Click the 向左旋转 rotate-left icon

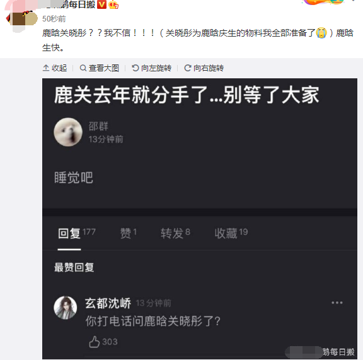(135, 68)
